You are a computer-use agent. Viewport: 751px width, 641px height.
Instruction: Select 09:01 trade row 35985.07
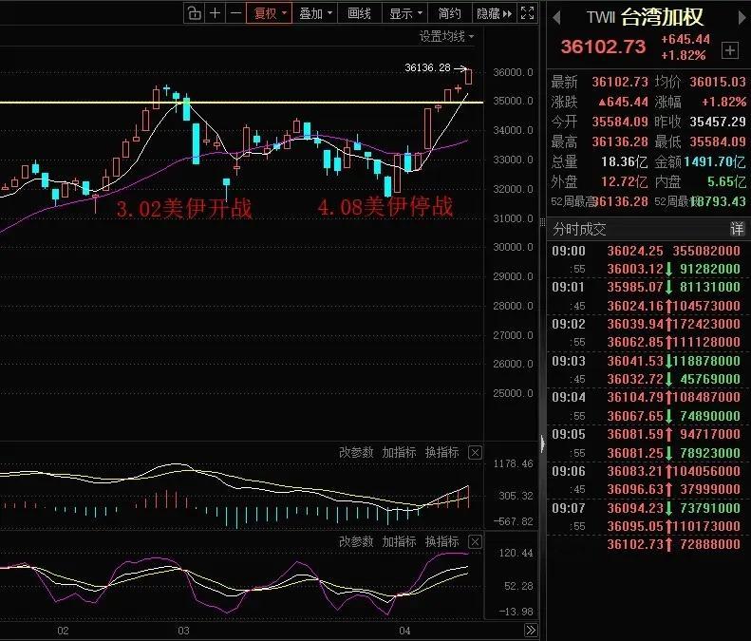(x=647, y=287)
